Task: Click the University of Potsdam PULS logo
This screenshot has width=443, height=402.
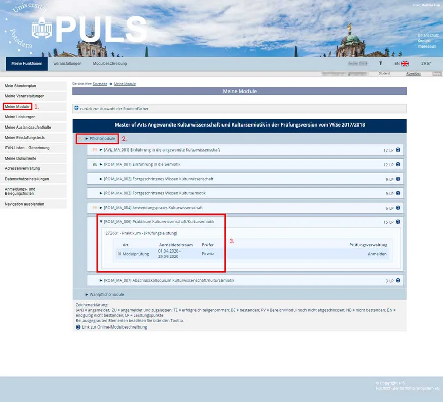Action: 89,29
